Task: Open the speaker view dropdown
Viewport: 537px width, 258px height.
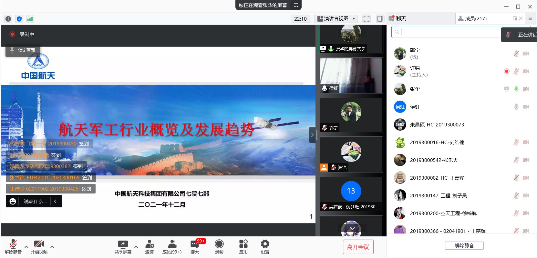Action: click(x=336, y=19)
